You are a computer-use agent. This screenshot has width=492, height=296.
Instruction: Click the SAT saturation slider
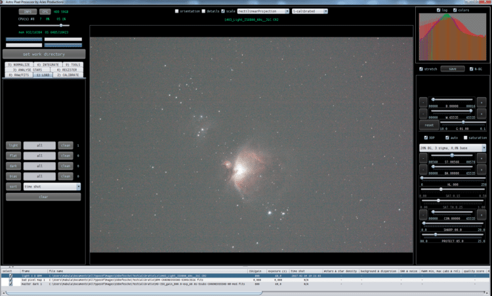point(453,189)
